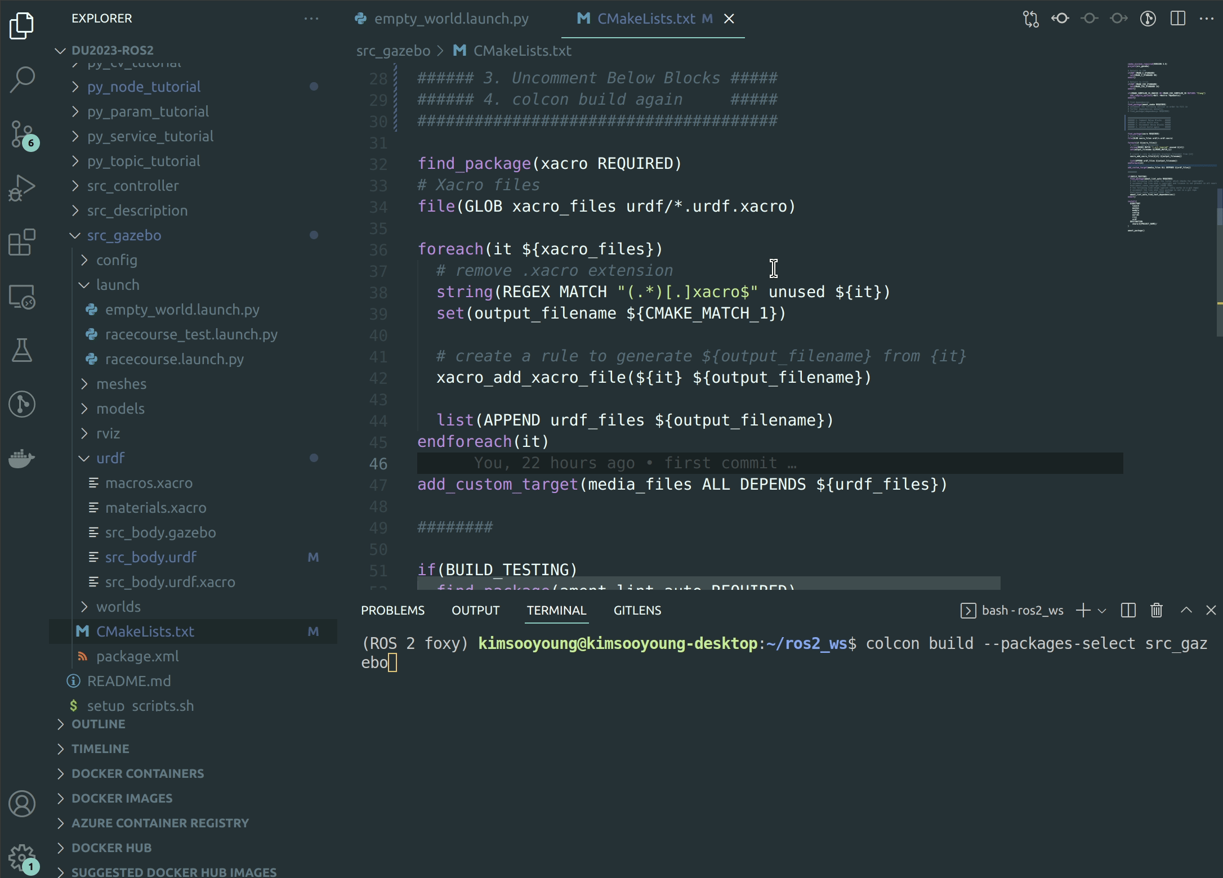
Task: Select the TERMINAL panel tab
Action: tap(556, 610)
